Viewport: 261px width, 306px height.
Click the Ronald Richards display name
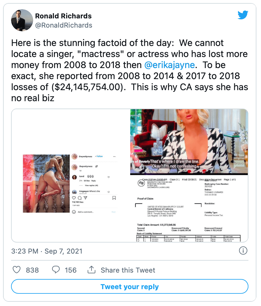[x=63, y=16]
